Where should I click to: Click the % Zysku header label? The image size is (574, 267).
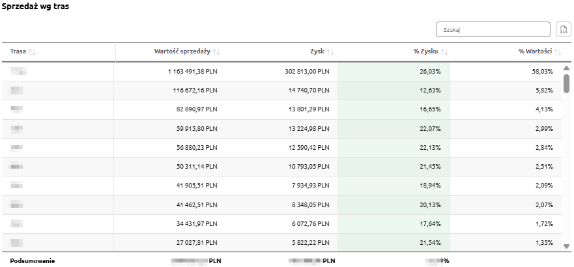coord(425,52)
